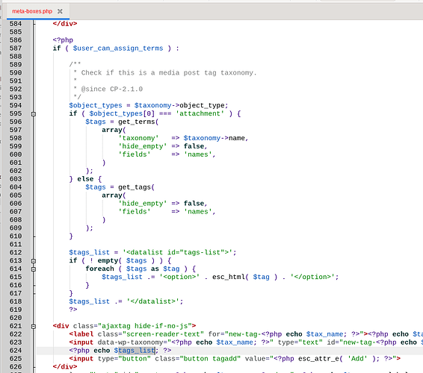Click the @since CP-2.1.0 comment

[112, 89]
